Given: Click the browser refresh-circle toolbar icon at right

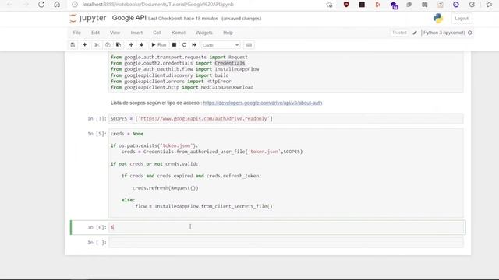Looking at the screenshot, I should pyautogui.click(x=472, y=5).
